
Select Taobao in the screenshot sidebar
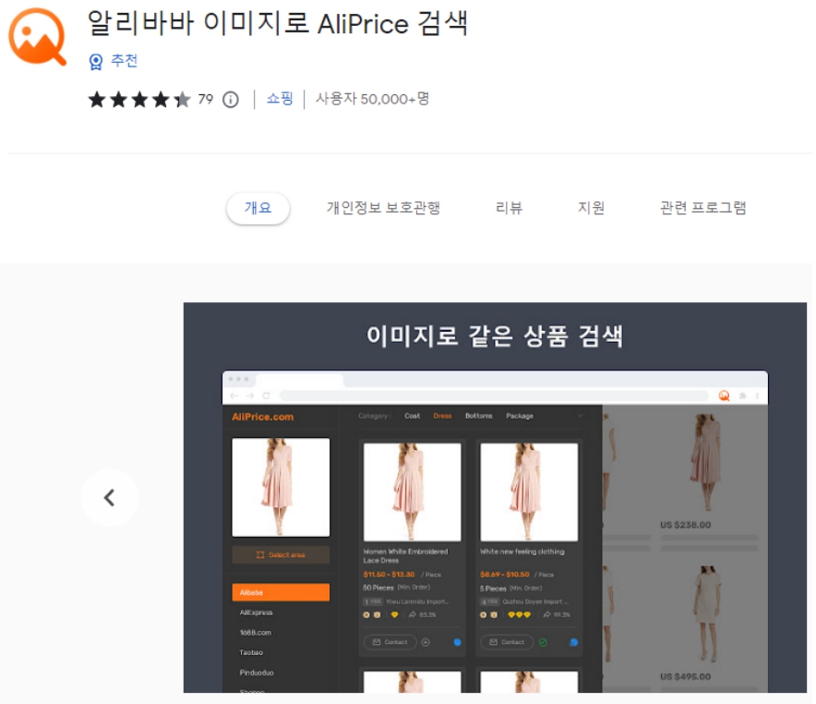(251, 652)
